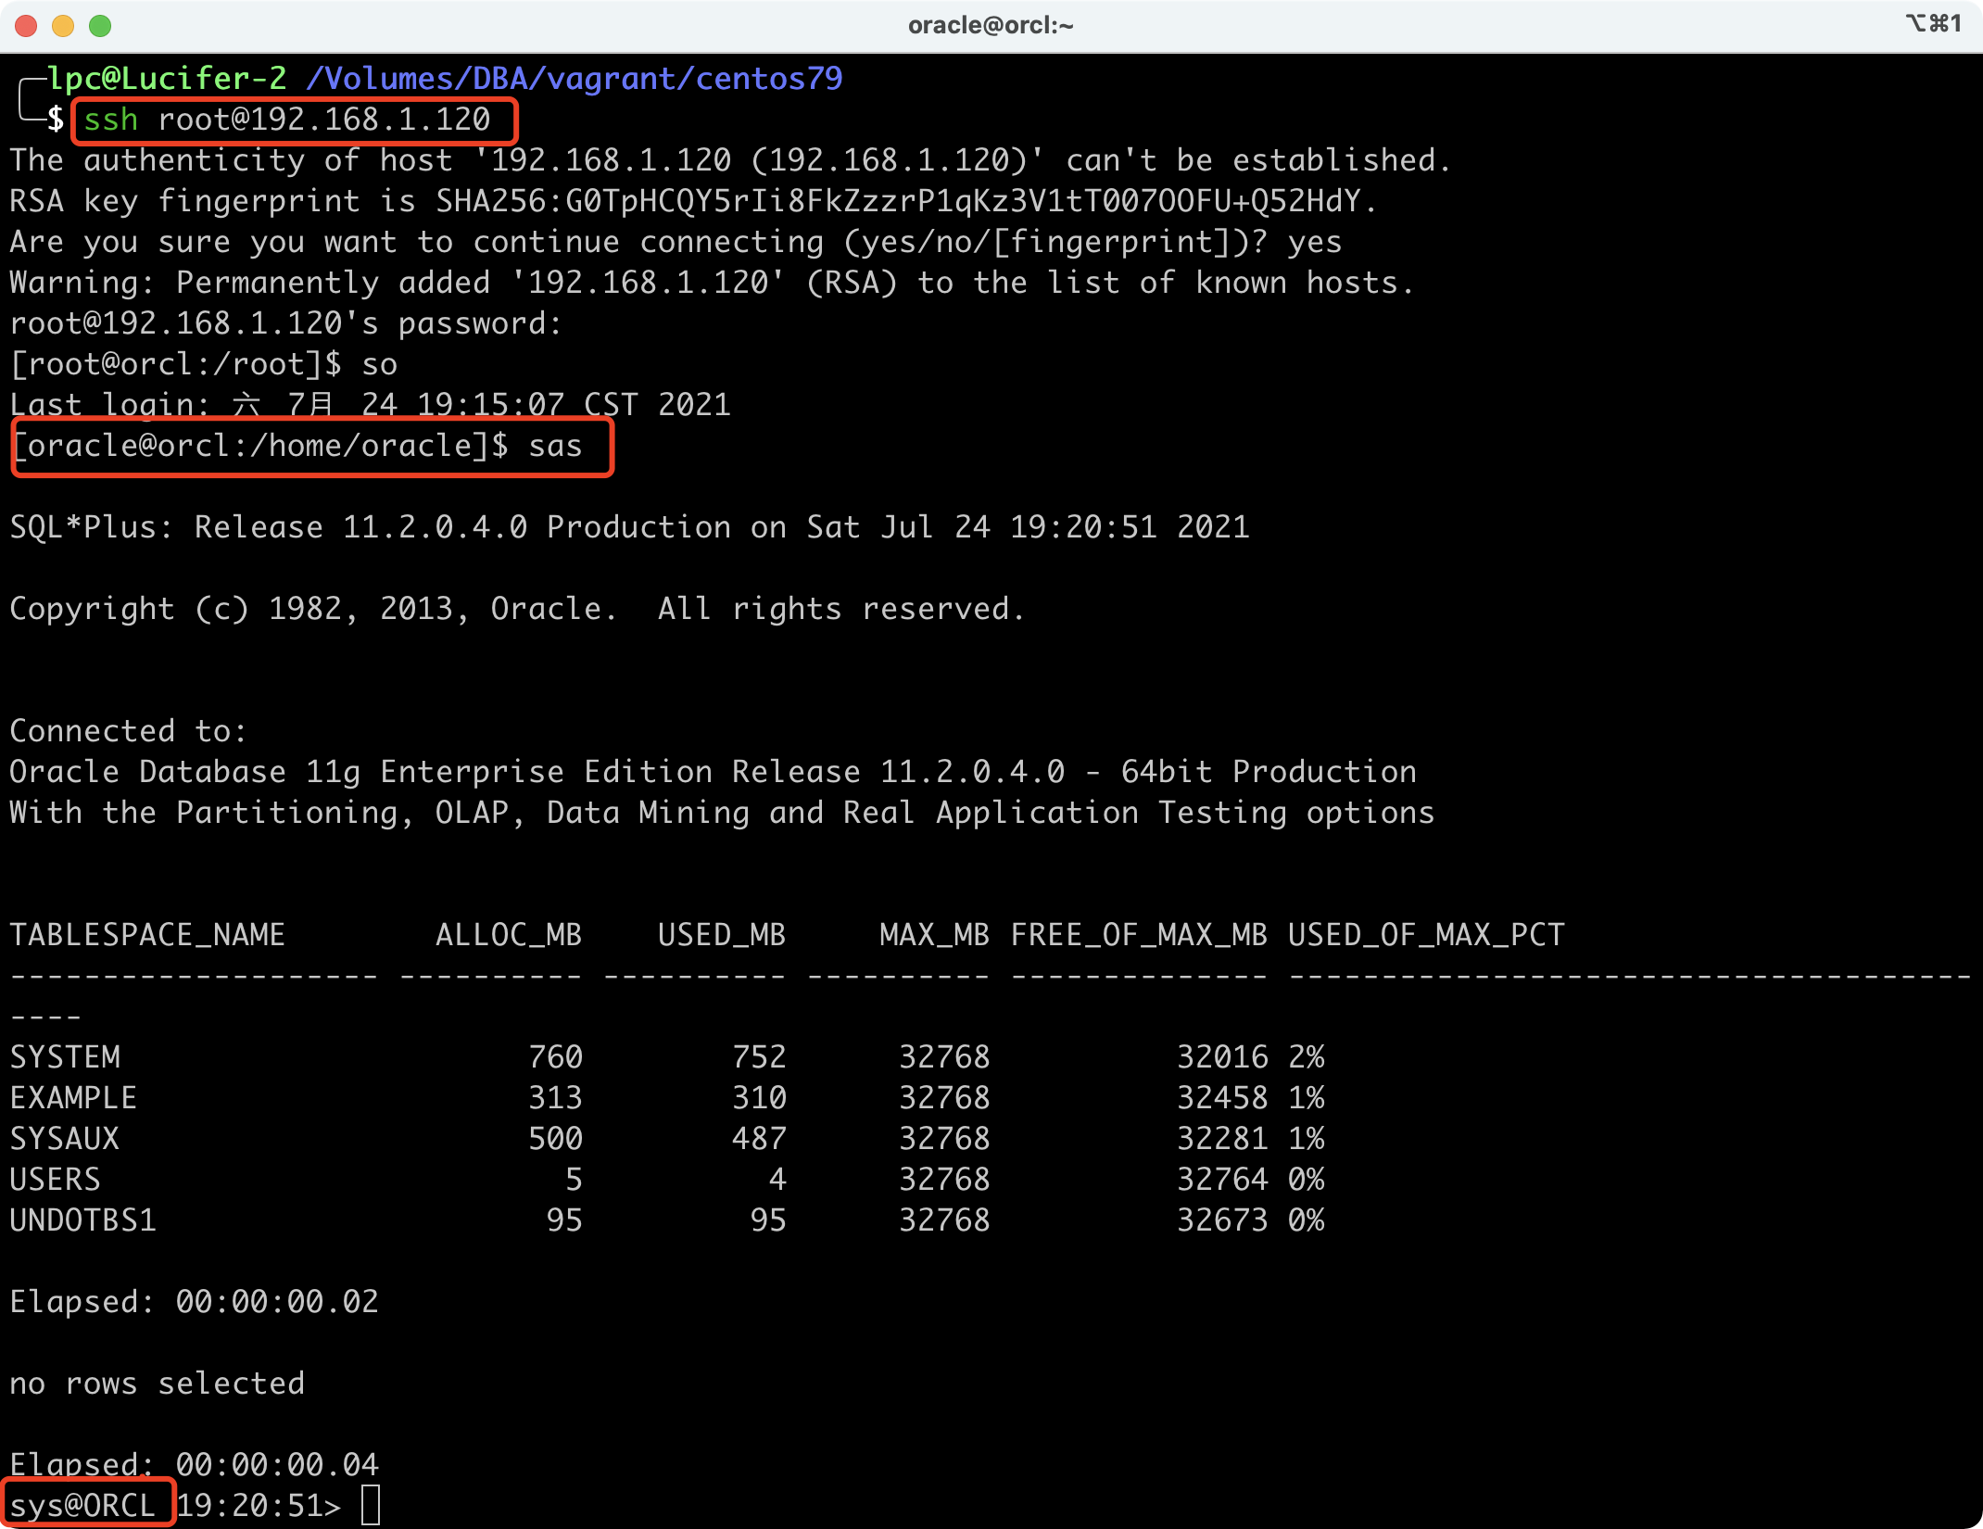Click the path /Volumes/DBA/vagrant/centos79
The width and height of the screenshot is (1983, 1529).
click(575, 79)
